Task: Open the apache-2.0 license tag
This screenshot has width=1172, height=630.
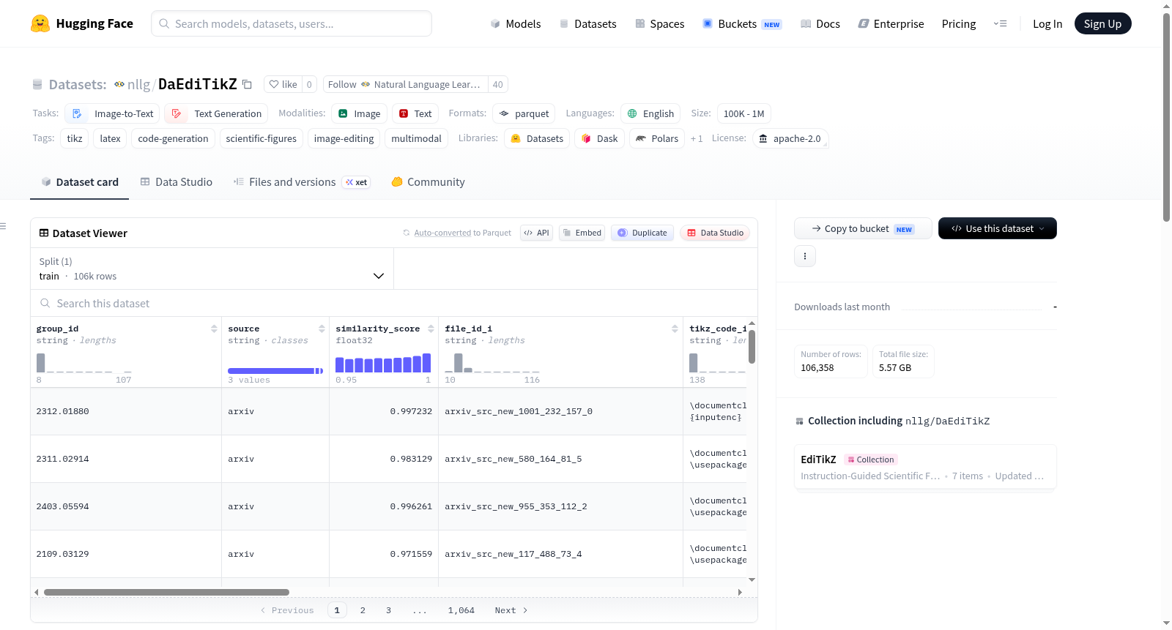Action: [x=790, y=138]
